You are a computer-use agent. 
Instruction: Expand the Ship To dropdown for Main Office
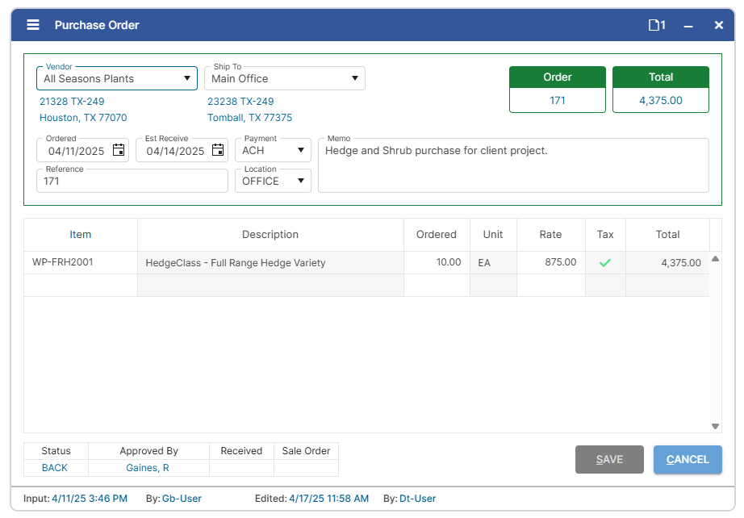coord(353,78)
